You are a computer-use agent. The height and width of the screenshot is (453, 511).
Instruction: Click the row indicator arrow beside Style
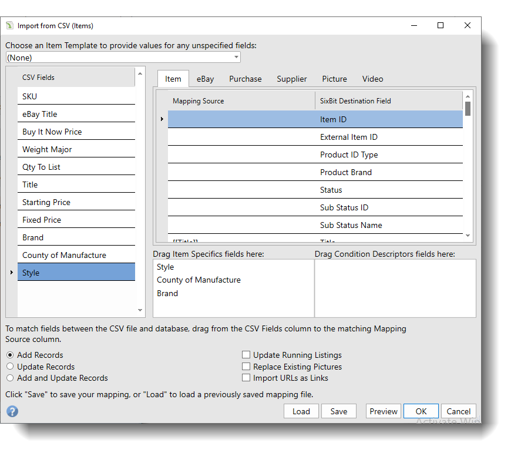(x=11, y=272)
